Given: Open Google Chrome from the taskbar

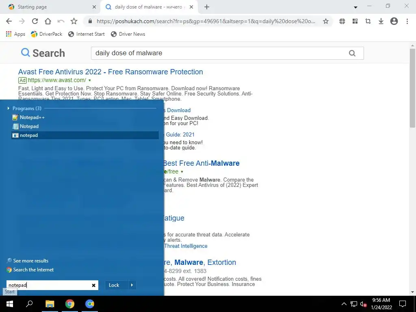Looking at the screenshot, I should point(70,304).
